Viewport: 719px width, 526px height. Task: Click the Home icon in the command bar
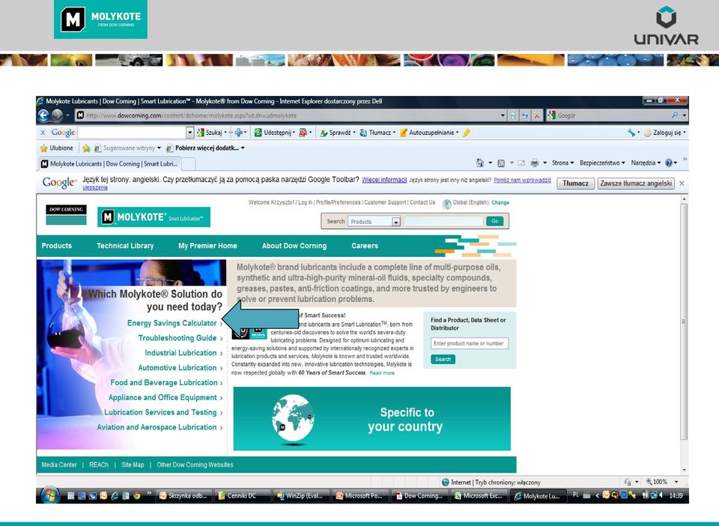(x=479, y=163)
